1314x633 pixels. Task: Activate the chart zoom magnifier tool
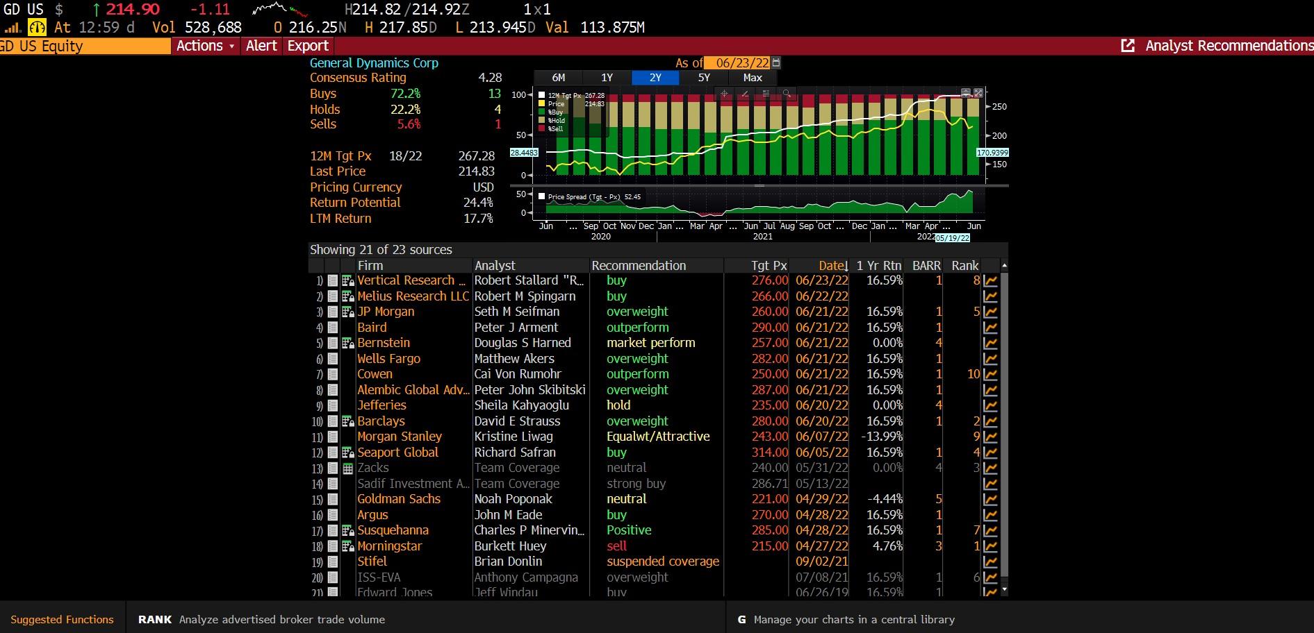[x=787, y=92]
